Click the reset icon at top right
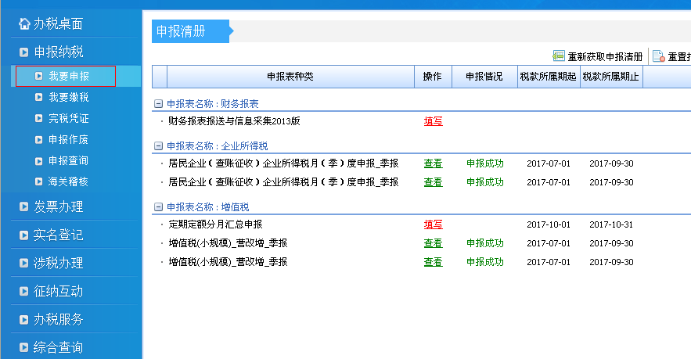Image resolution: width=691 pixels, height=359 pixels. coord(658,56)
